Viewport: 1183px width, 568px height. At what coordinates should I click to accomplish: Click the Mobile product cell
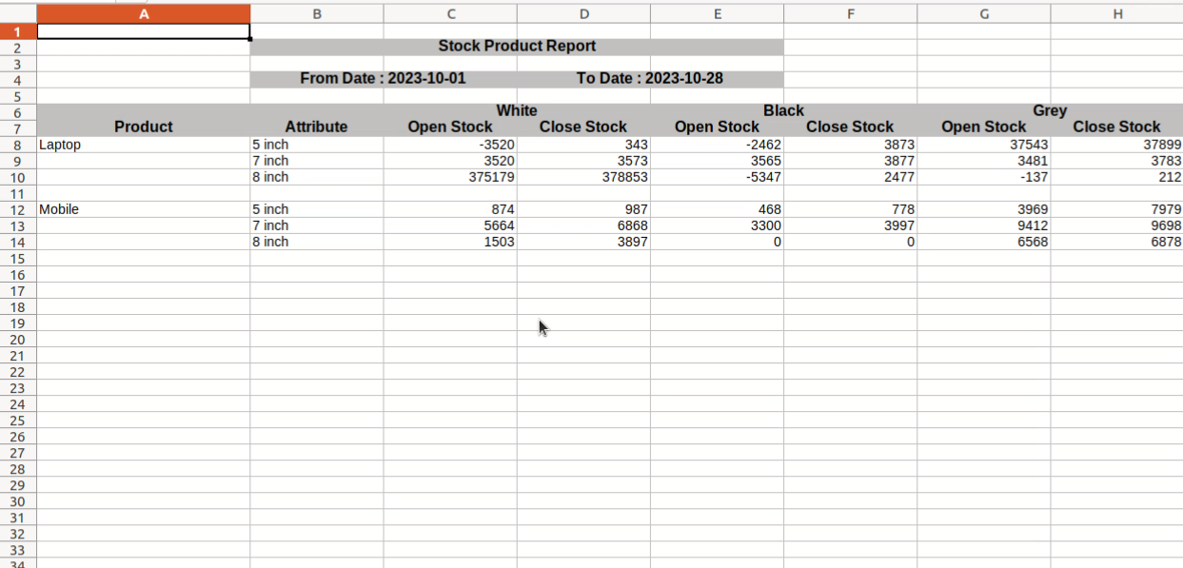143,209
